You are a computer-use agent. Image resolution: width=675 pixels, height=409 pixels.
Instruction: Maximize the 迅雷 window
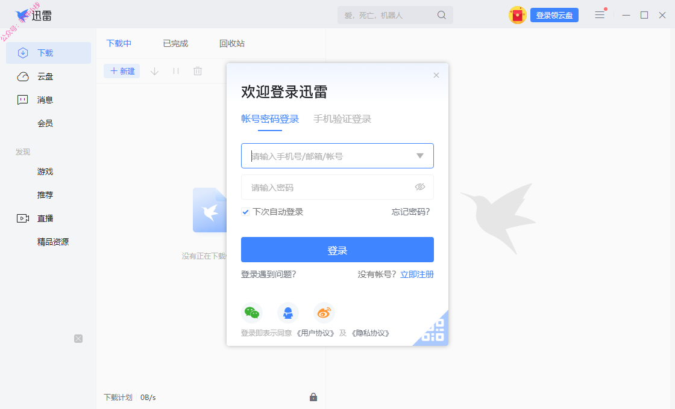644,15
